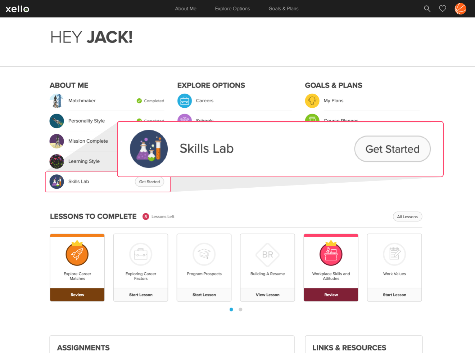
Task: View the Building A Resume lesson
Action: 267,295
